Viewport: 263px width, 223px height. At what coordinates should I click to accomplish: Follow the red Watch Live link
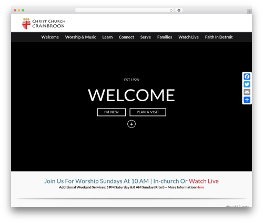(204, 181)
